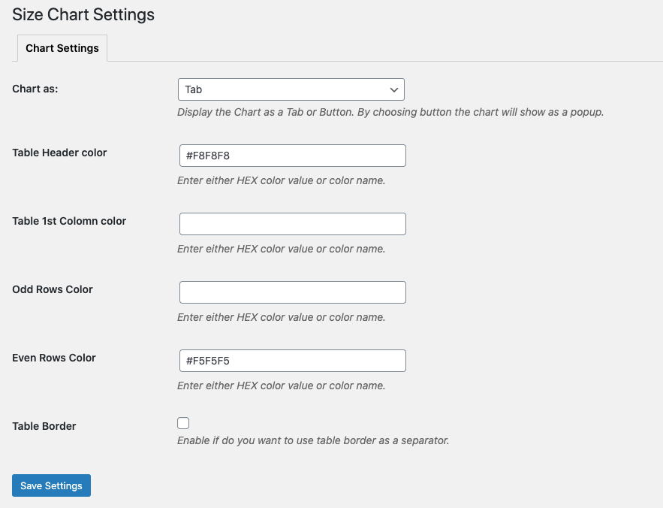Click the "Table Header color" label
This screenshot has height=508, width=663.
coord(59,153)
